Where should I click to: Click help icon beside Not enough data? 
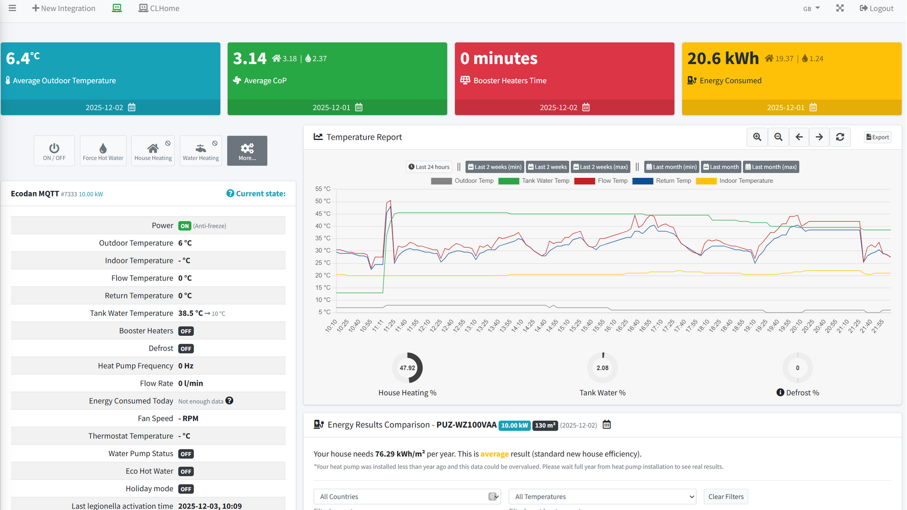coord(230,401)
